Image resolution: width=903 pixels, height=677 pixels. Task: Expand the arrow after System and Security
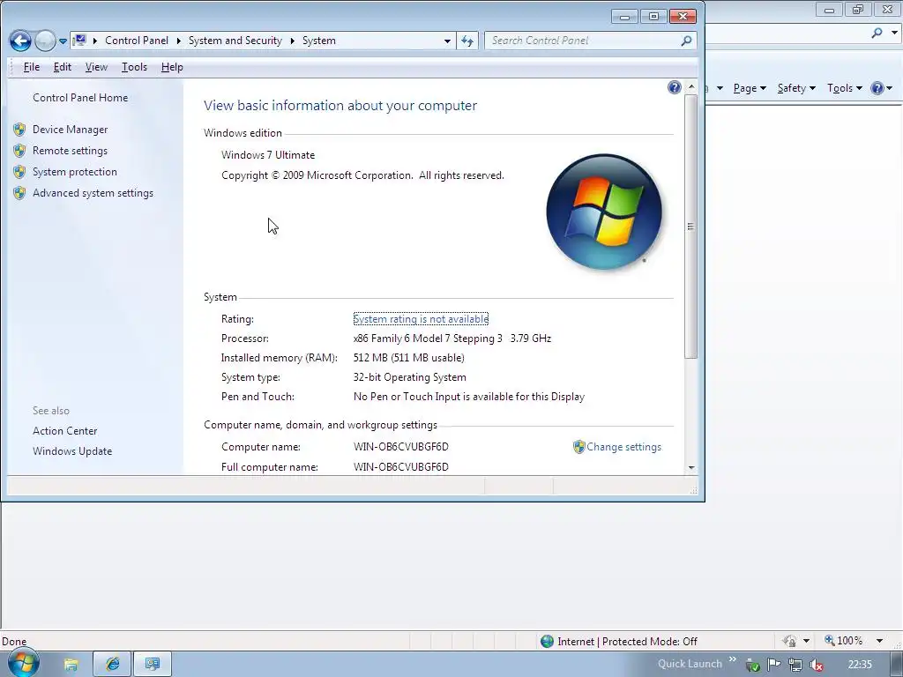pyautogui.click(x=293, y=41)
